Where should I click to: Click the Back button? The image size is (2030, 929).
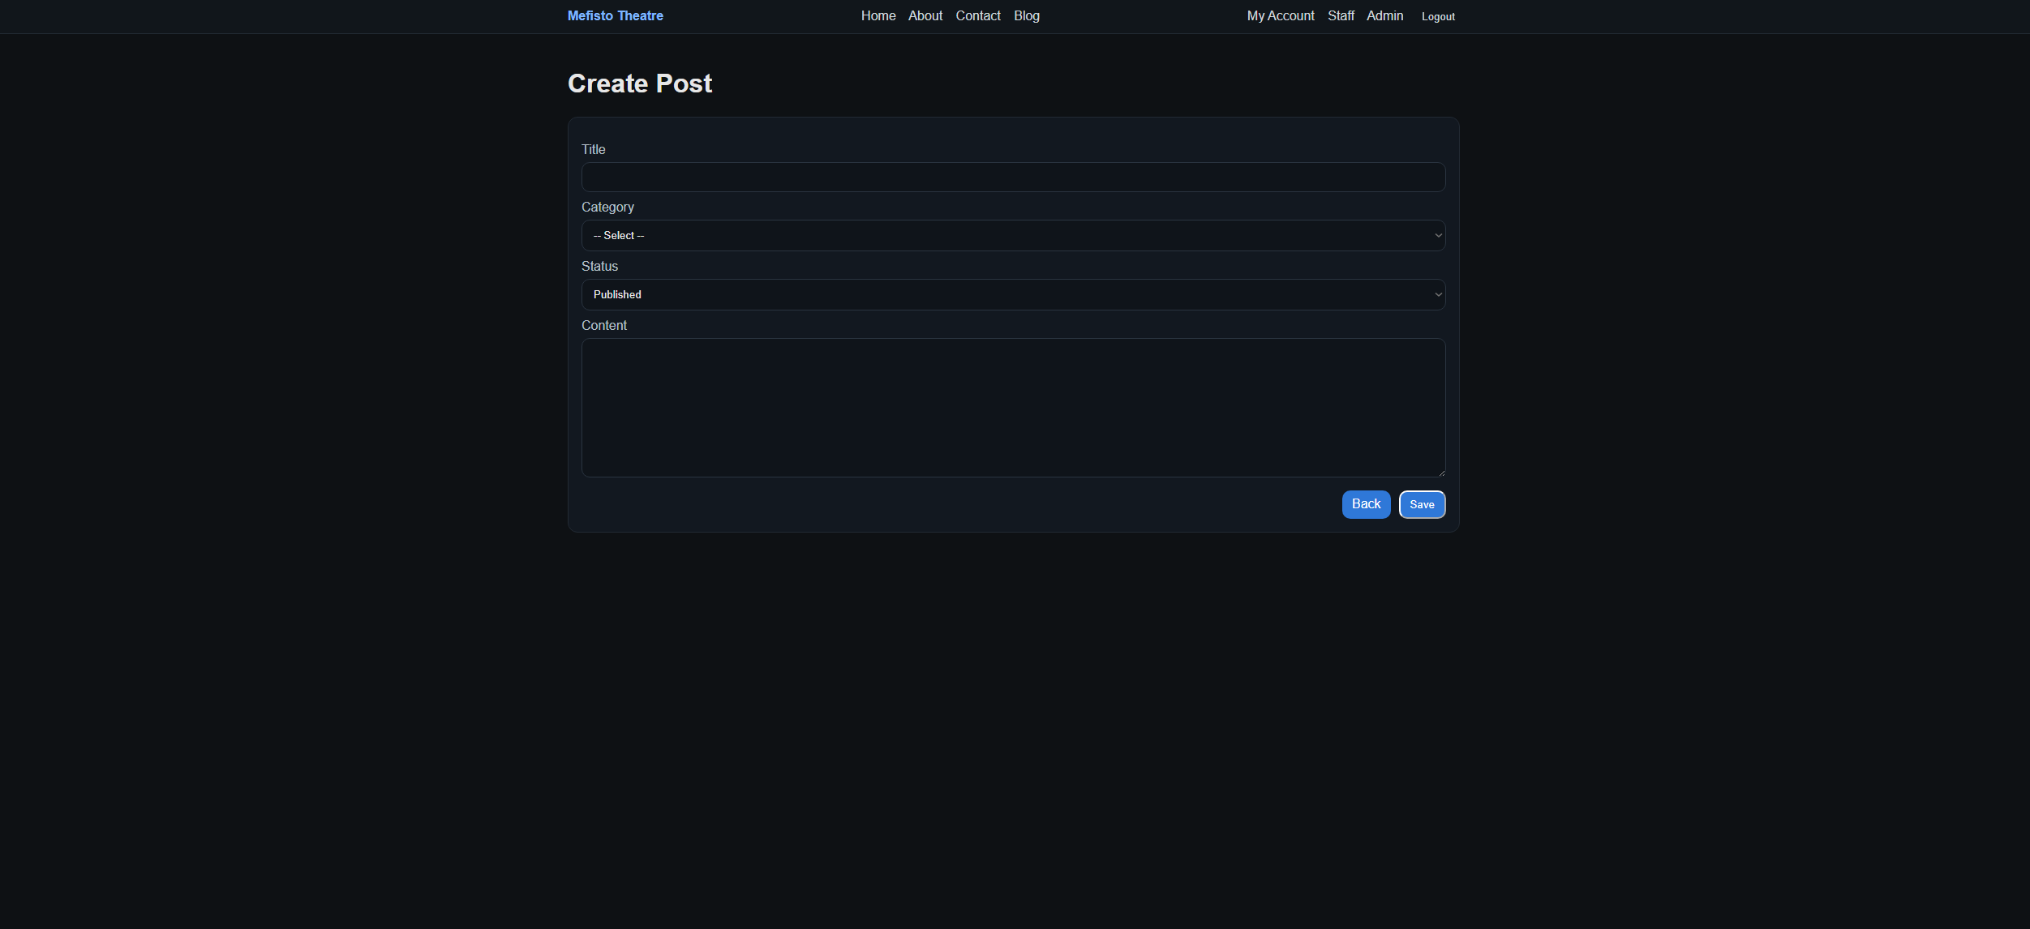coord(1366,503)
